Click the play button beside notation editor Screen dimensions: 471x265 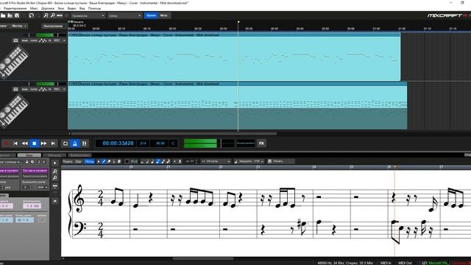[55, 163]
